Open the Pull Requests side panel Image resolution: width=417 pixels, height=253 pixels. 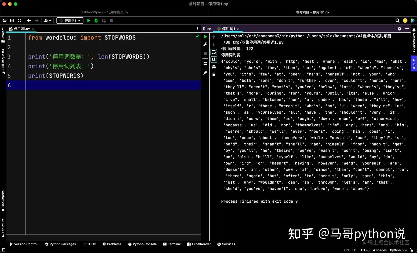coord(3,62)
